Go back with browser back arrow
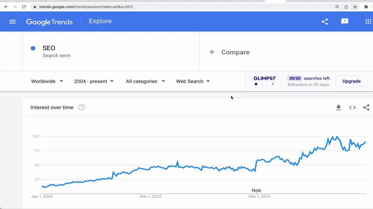 (6, 7)
